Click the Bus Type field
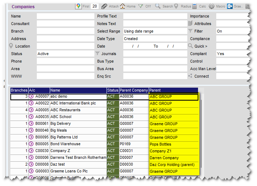This screenshot has height=186, width=257. coord(155,61)
